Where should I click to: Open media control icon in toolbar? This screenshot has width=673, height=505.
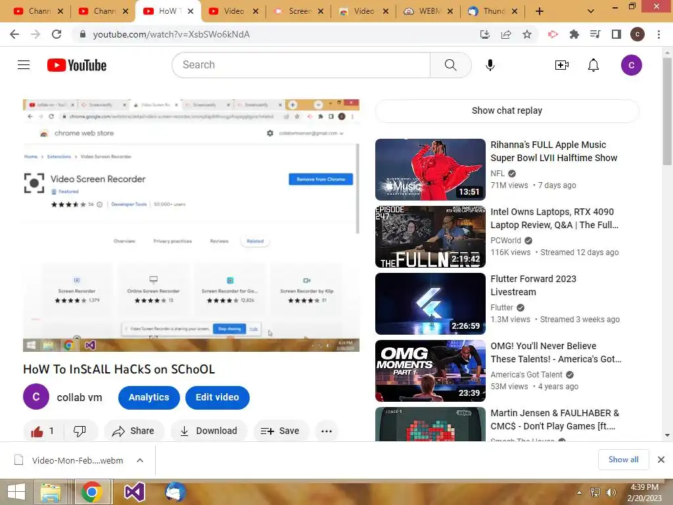(x=595, y=34)
